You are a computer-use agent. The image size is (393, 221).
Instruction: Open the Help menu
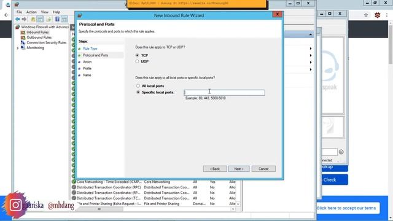56,12
